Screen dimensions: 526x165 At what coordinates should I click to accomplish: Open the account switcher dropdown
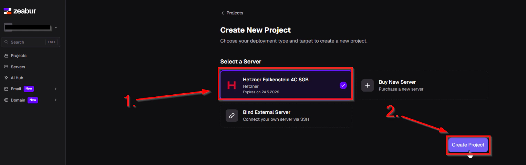click(x=30, y=27)
